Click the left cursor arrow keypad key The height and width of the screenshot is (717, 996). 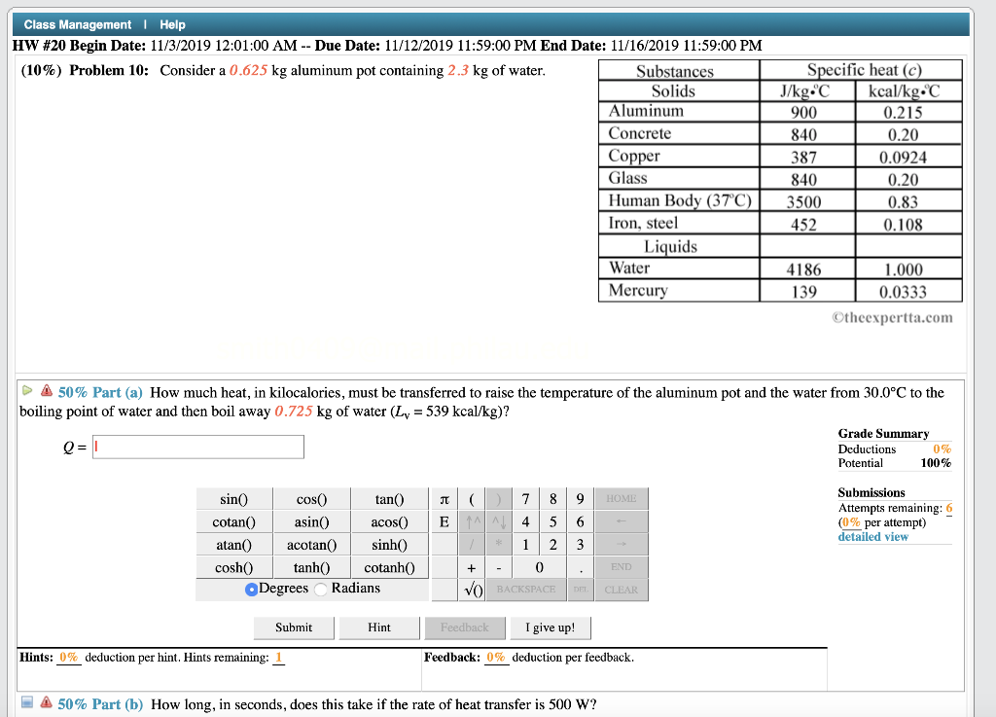(x=620, y=521)
